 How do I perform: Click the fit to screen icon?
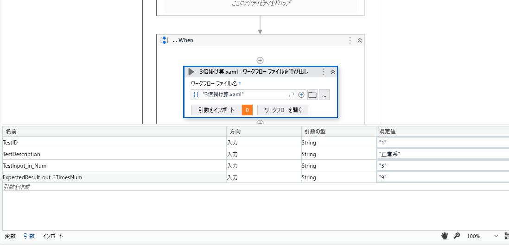(x=507, y=236)
